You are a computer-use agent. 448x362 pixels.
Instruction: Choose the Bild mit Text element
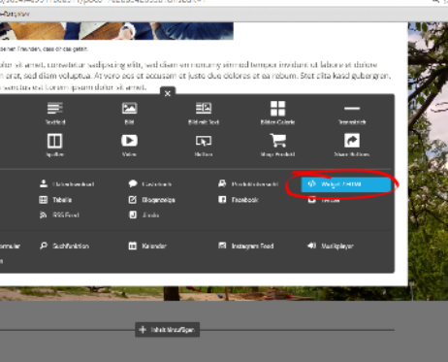point(204,113)
